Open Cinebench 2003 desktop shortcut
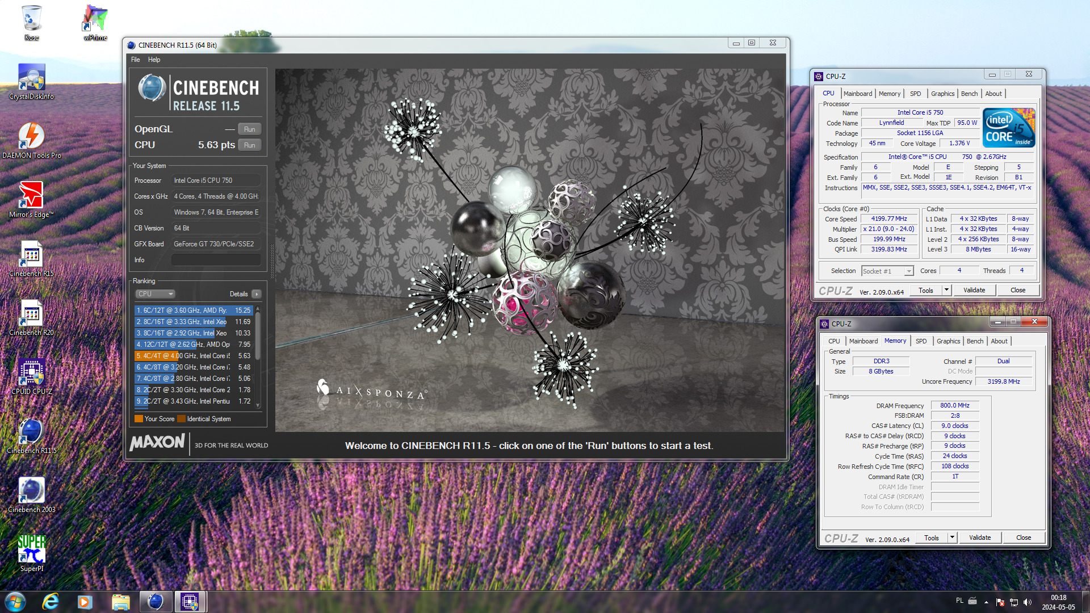The image size is (1090, 613). pyautogui.click(x=32, y=495)
